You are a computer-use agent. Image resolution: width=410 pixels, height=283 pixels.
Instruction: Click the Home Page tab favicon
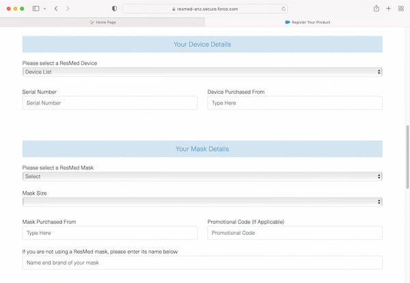tap(92, 23)
